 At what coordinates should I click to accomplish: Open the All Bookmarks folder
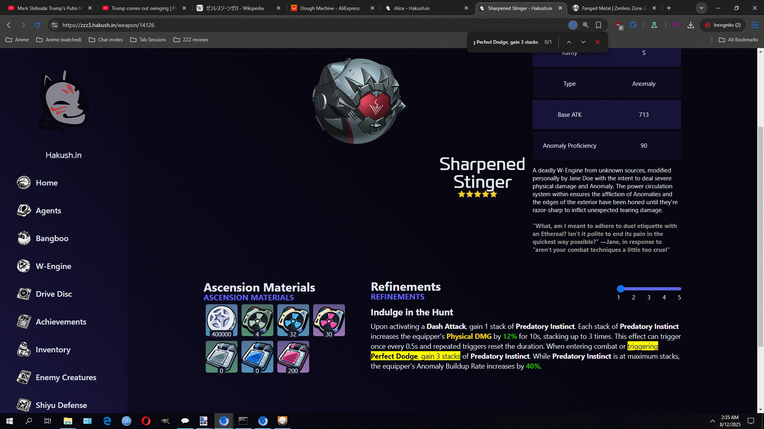(x=739, y=40)
